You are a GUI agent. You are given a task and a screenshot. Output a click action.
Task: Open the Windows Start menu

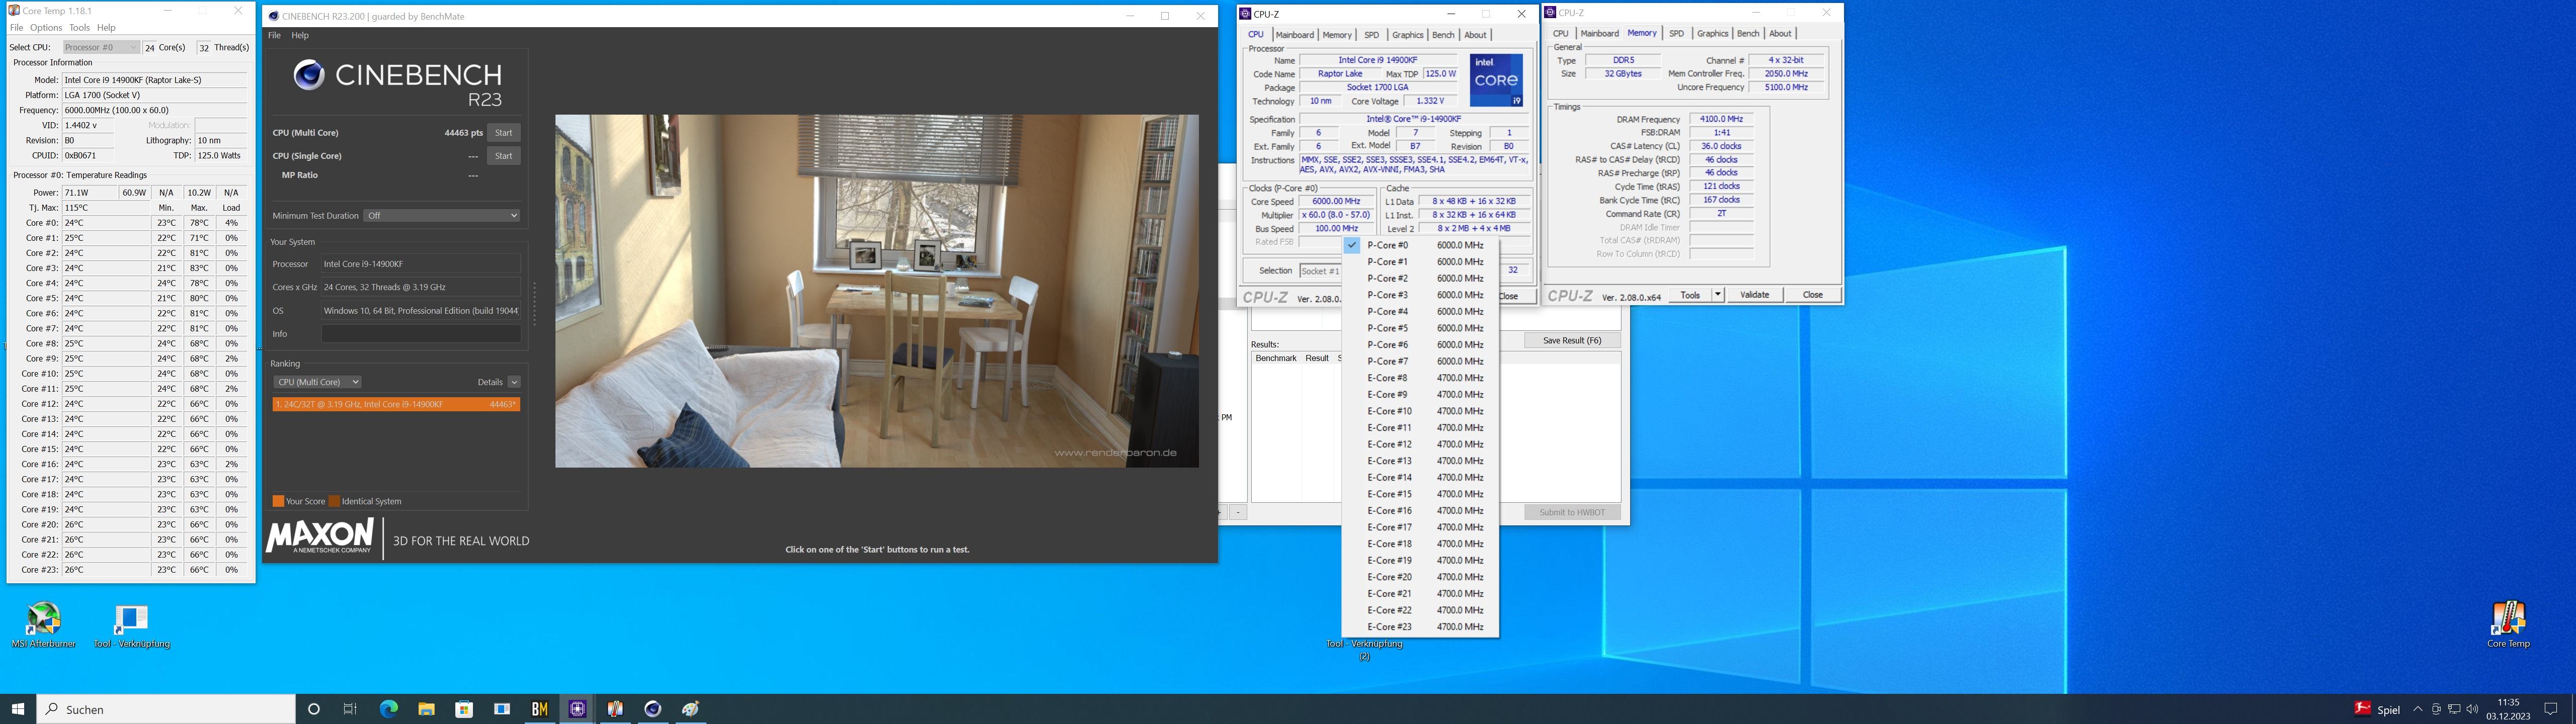(x=18, y=709)
